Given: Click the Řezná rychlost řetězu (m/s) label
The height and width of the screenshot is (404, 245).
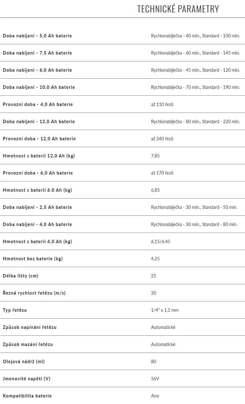Looking at the screenshot, I should point(34,293).
